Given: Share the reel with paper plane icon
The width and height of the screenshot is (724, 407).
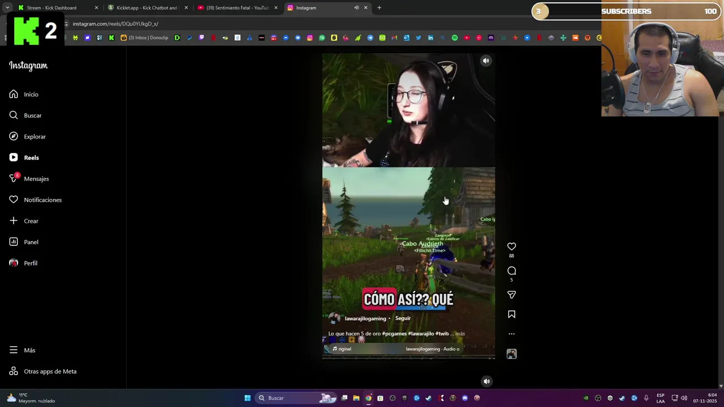Looking at the screenshot, I should pyautogui.click(x=511, y=295).
